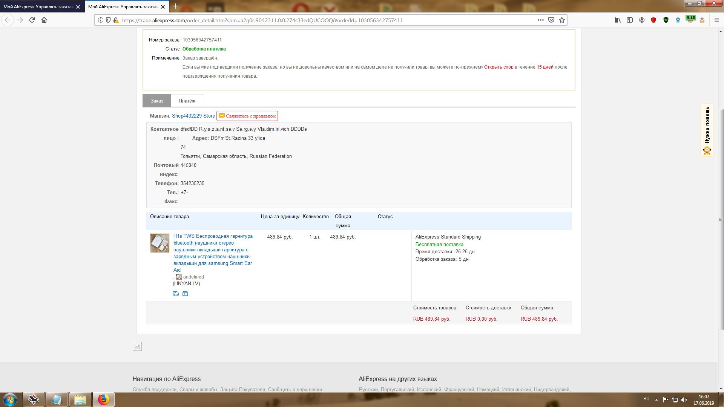The width and height of the screenshot is (724, 407).
Task: Select the active AliExpress order tab
Action: coord(123,7)
